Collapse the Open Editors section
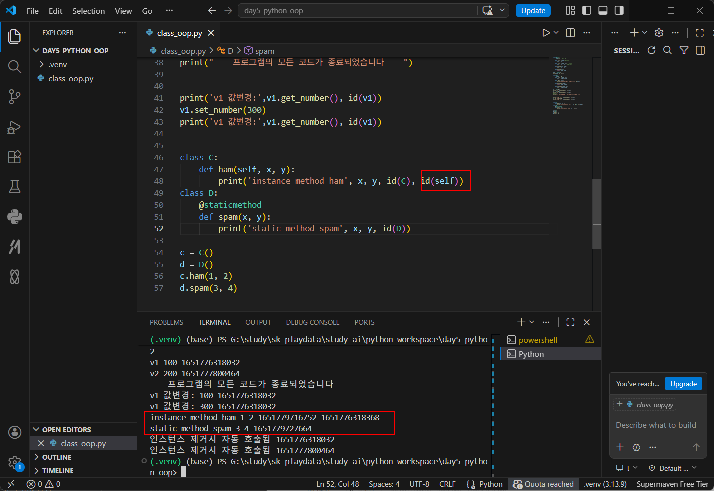 (66, 430)
